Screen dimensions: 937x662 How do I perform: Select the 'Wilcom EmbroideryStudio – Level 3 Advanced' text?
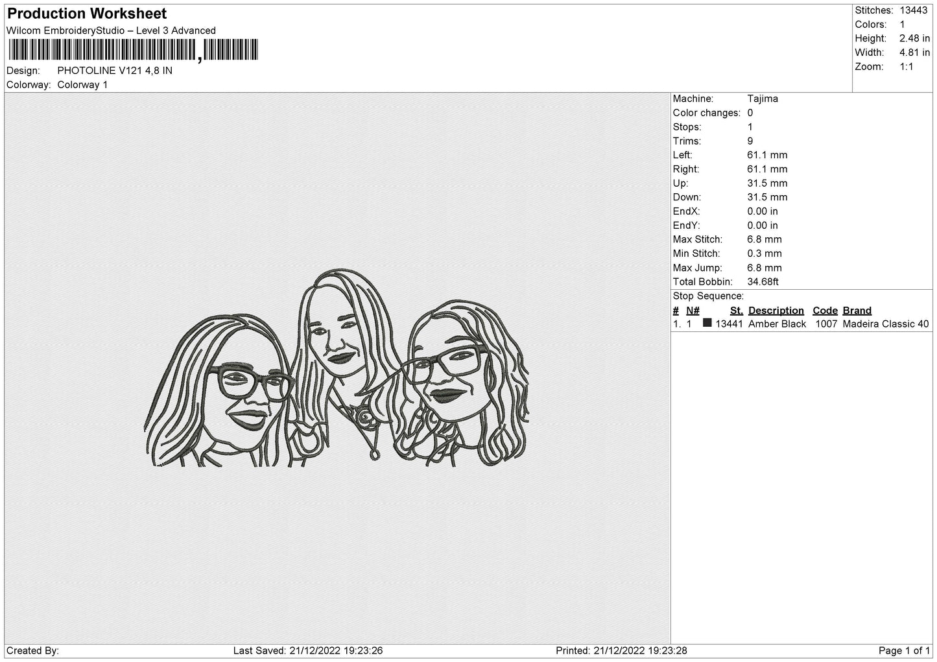[x=111, y=30]
